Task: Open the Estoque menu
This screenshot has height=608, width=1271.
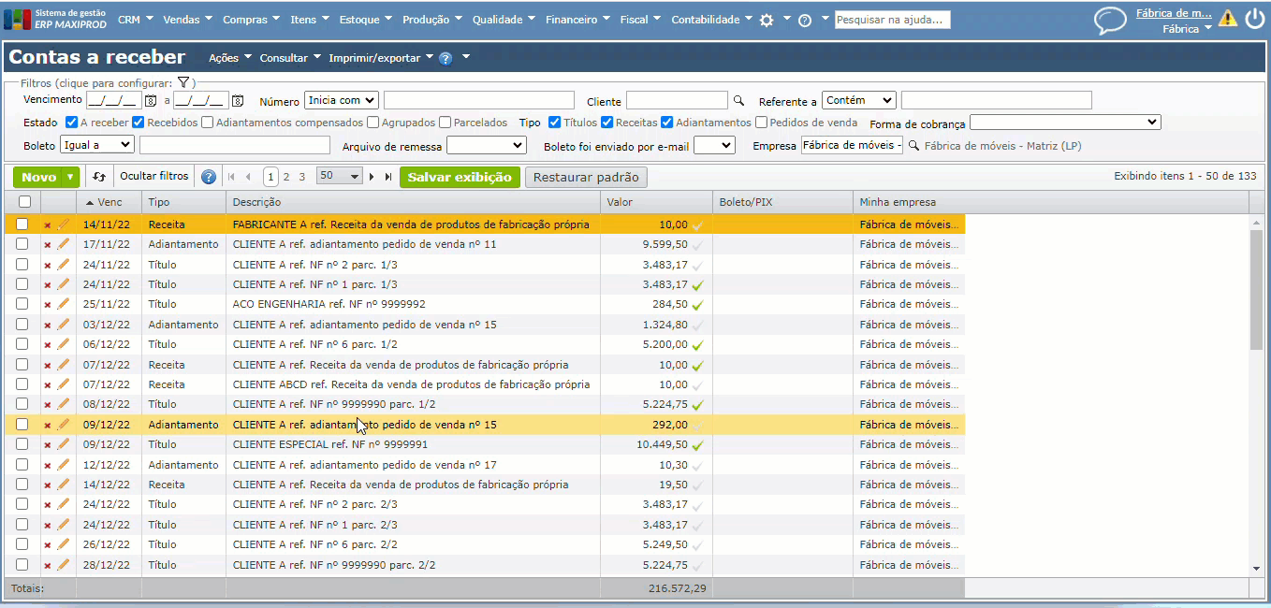Action: point(366,20)
